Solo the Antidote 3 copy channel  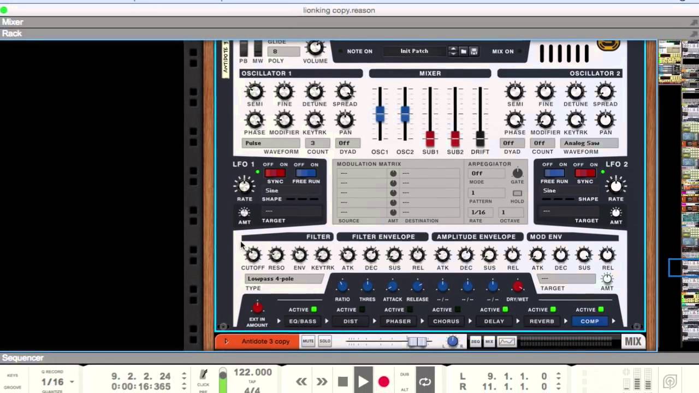pos(325,342)
